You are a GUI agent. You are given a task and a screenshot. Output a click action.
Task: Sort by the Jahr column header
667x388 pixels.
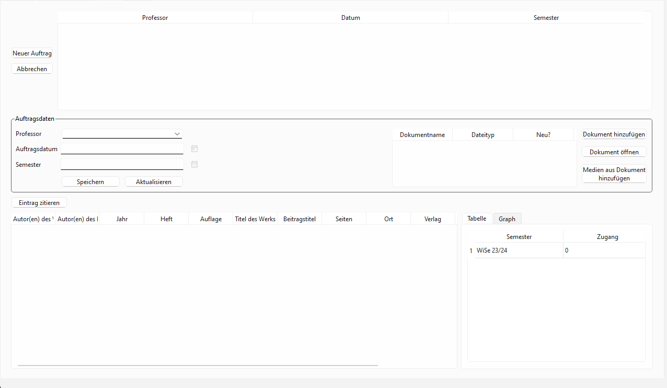click(122, 219)
